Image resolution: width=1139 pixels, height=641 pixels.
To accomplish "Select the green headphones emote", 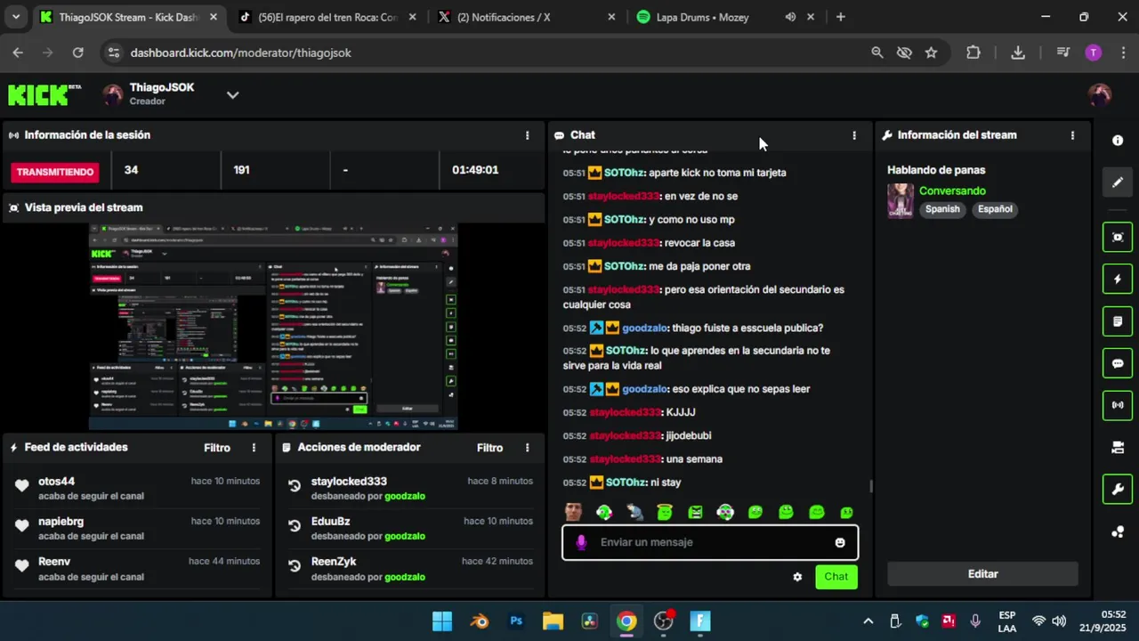I will (x=604, y=512).
